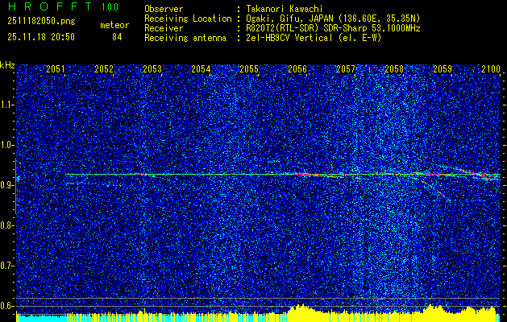Click the kHz axis unit label
The image size is (507, 322).
click(x=7, y=65)
